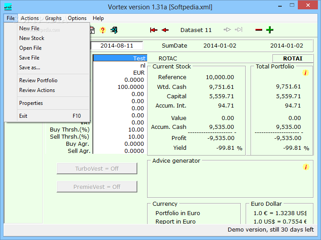Image resolution: width=321 pixels, height=240 pixels.
Task: Click the calendar icon beside help icon
Action: pos(92,30)
